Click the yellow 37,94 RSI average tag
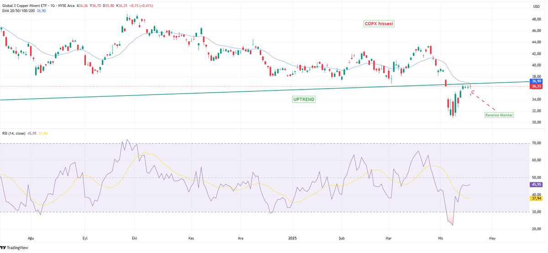The width and height of the screenshot is (548, 253). pyautogui.click(x=535, y=198)
